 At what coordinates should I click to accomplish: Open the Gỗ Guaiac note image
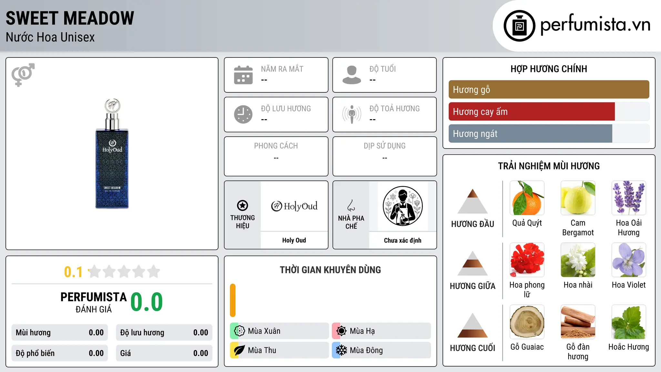point(527,322)
